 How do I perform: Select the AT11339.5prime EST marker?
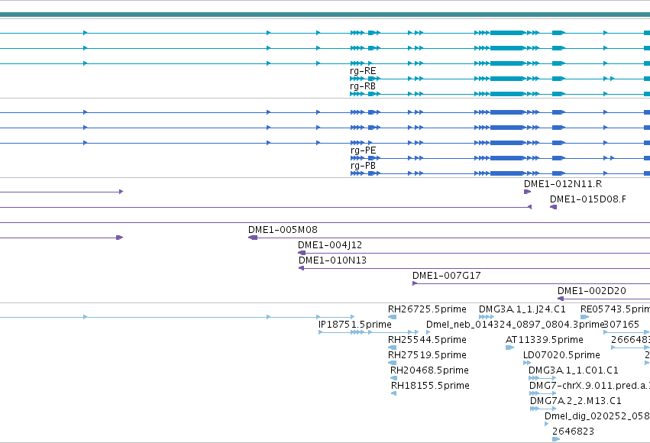[510, 348]
